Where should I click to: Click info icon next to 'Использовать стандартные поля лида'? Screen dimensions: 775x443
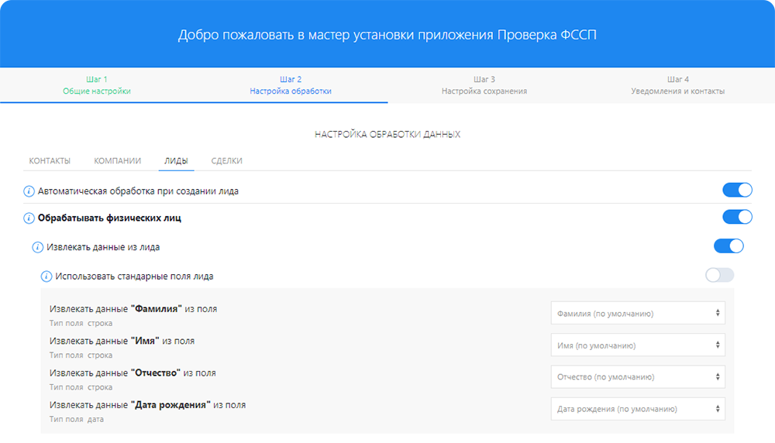point(46,276)
